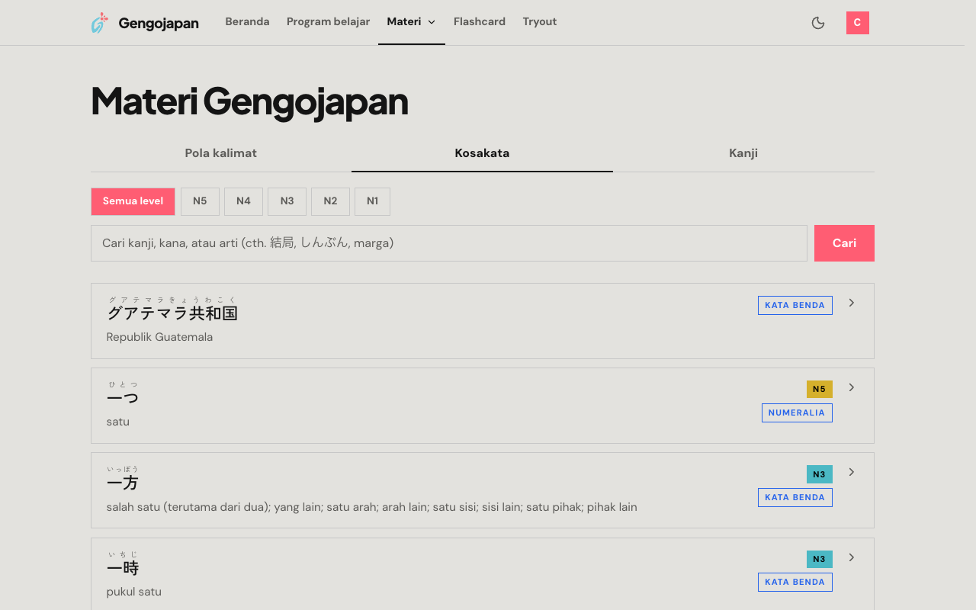Click the Republik Guatemala meaning text
This screenshot has height=610, width=976.
tap(159, 337)
